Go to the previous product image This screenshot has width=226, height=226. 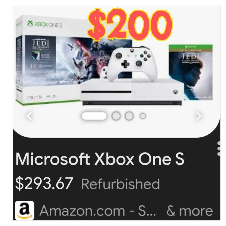tap(30, 116)
